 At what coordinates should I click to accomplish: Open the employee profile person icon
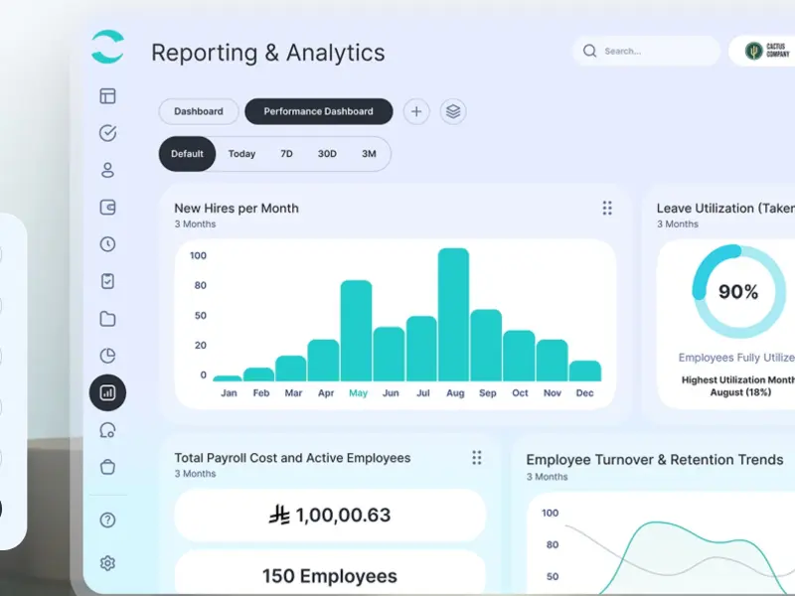(x=107, y=170)
